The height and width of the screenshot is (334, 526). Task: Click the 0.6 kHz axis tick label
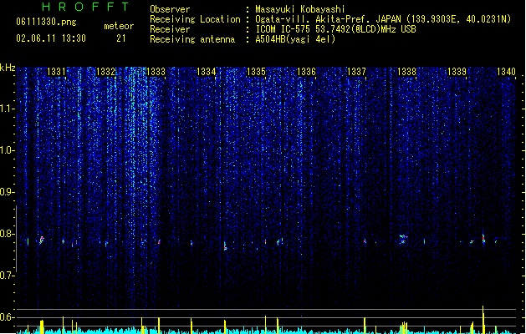point(8,317)
